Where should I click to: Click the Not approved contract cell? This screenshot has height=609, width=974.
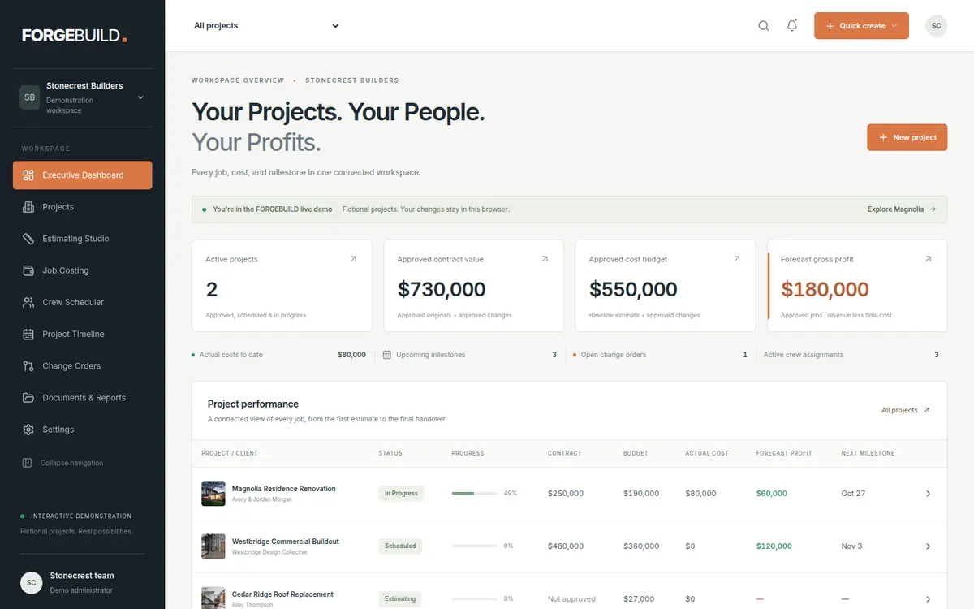[571, 599]
